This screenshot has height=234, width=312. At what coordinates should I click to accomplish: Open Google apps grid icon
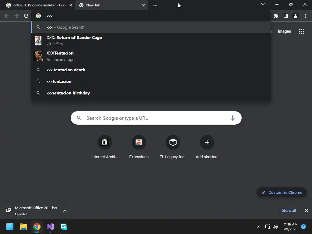[x=302, y=31]
